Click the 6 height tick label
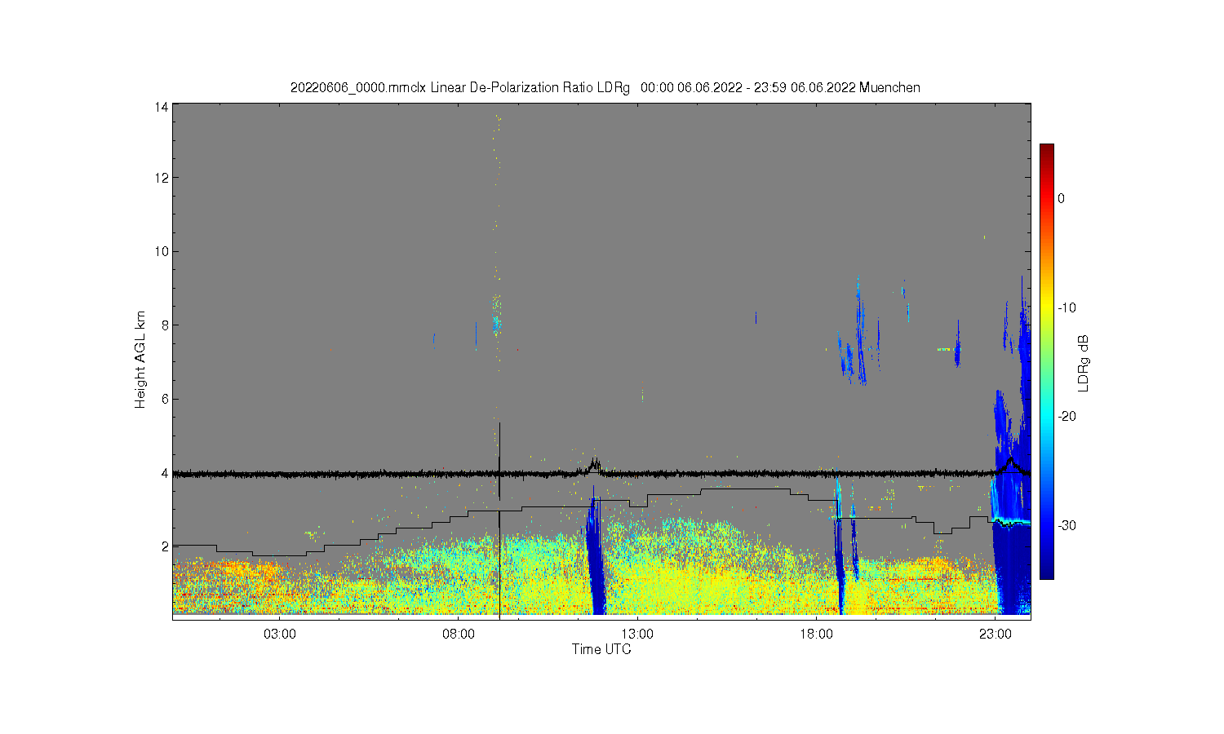 165,399
